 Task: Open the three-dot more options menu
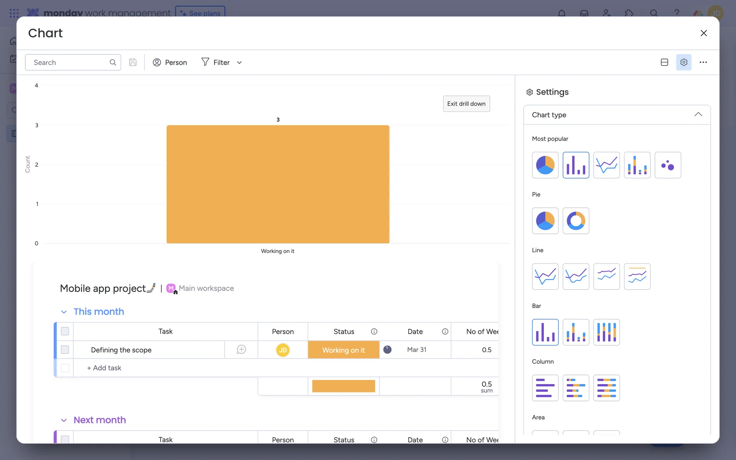pos(703,62)
